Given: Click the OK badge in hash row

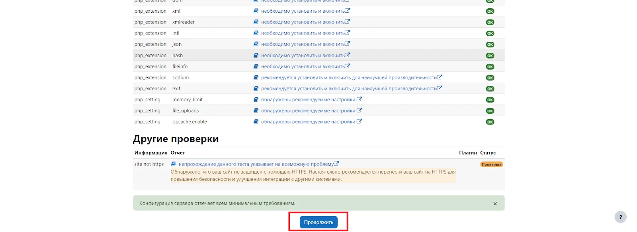Looking at the screenshot, I should click(490, 56).
